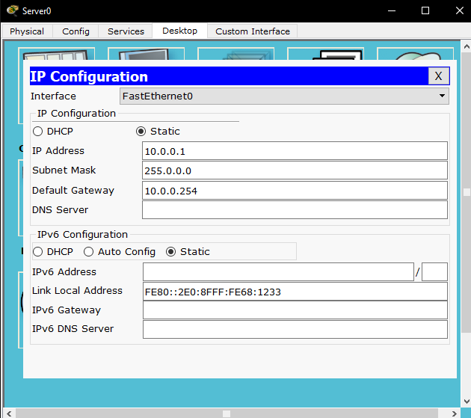The width and height of the screenshot is (471, 418).
Task: Expand the Interface FastEthernet0 dropdown
Action: tap(442, 96)
